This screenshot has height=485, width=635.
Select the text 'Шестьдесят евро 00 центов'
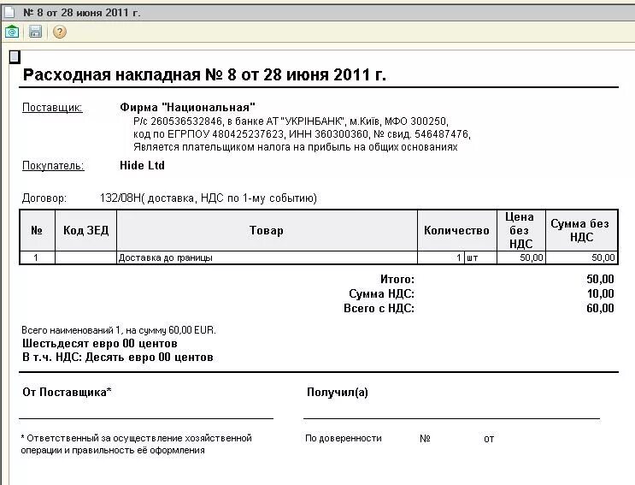pos(100,344)
